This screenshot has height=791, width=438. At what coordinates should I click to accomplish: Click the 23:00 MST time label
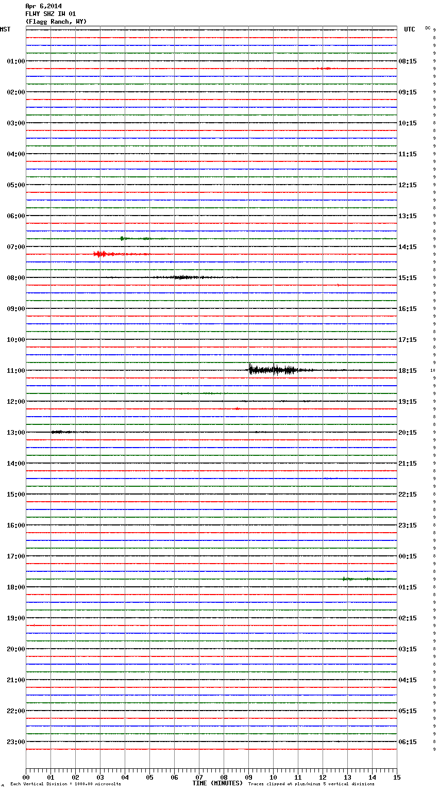click(15, 742)
